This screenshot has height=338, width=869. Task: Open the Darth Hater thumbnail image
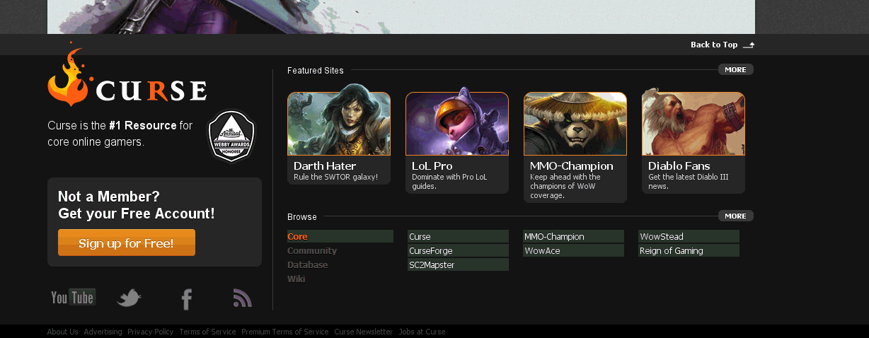point(339,120)
